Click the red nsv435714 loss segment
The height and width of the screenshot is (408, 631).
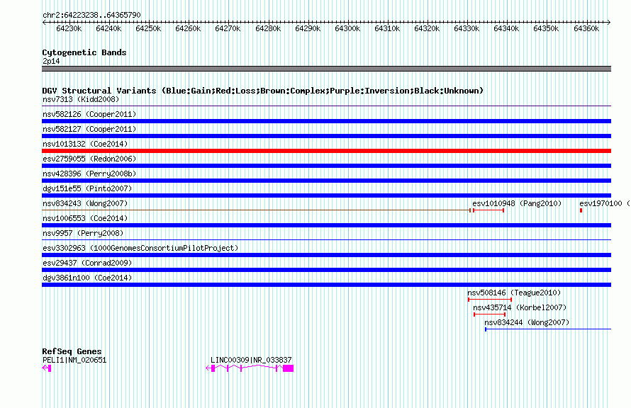pyautogui.click(x=490, y=314)
